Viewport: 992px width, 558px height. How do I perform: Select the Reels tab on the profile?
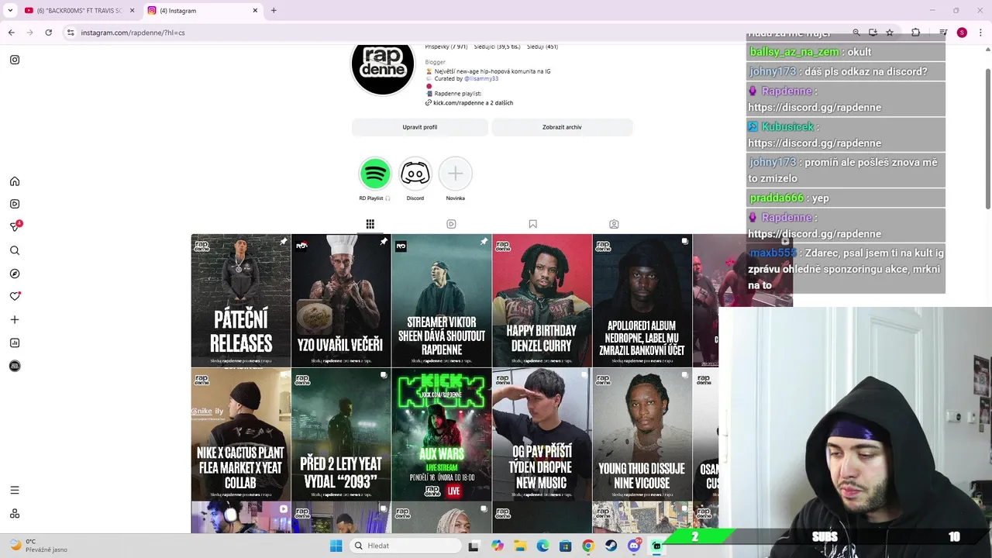click(x=451, y=224)
